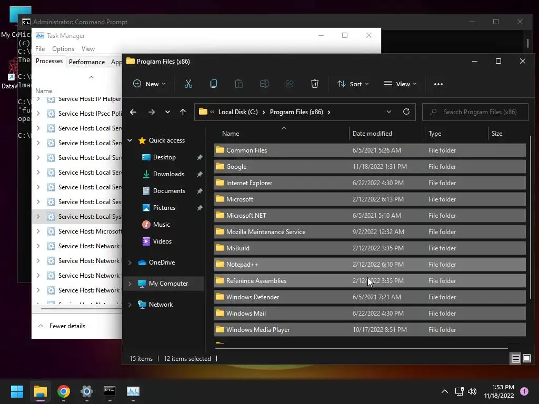Open Downloads in Quick access

pyautogui.click(x=168, y=174)
